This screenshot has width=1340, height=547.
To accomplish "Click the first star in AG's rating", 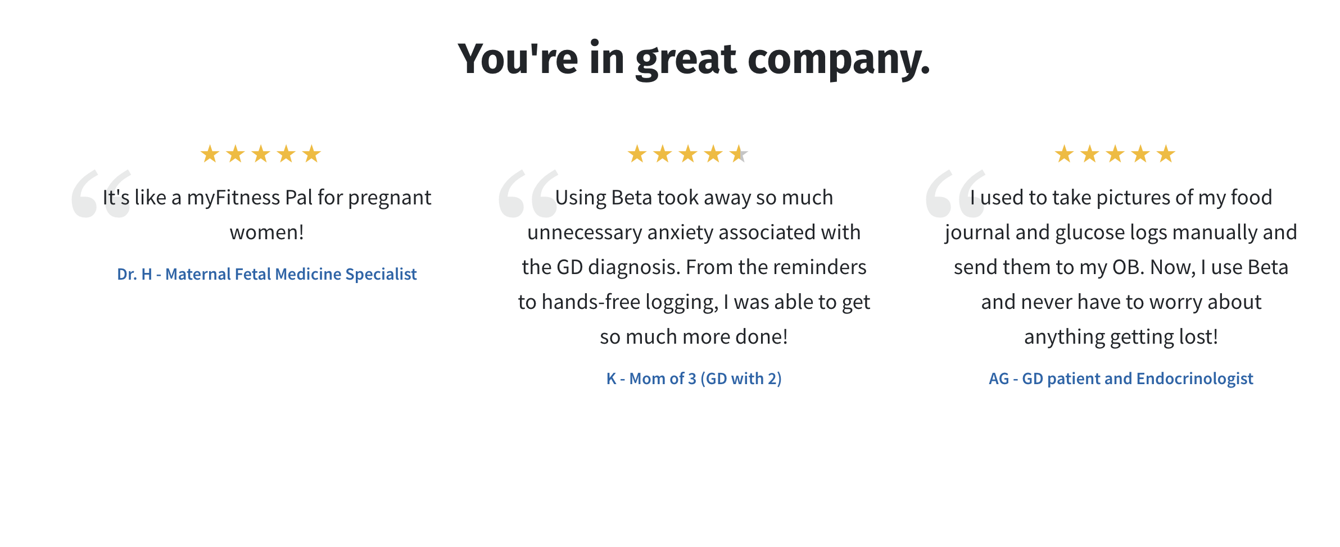I will click(1064, 153).
